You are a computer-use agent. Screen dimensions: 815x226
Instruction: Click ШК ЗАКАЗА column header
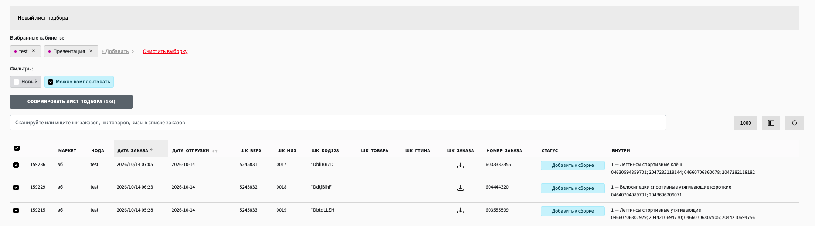pos(460,151)
